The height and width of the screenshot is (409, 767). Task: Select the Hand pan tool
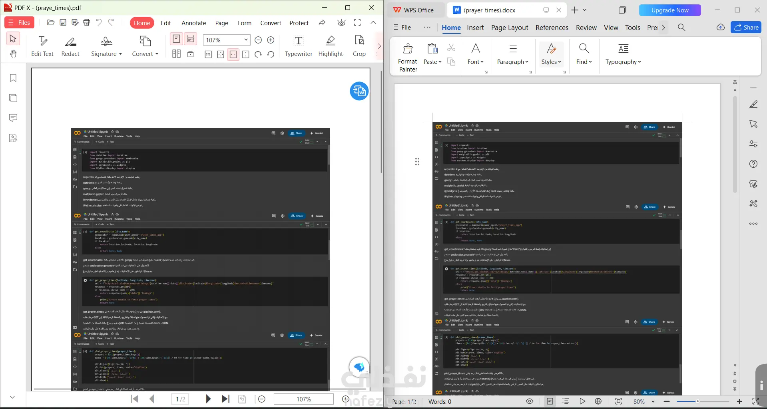click(13, 54)
